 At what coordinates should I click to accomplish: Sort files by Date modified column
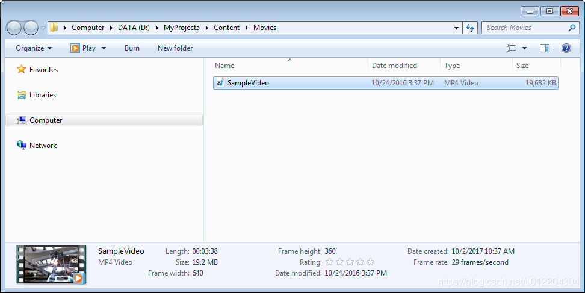pyautogui.click(x=394, y=66)
